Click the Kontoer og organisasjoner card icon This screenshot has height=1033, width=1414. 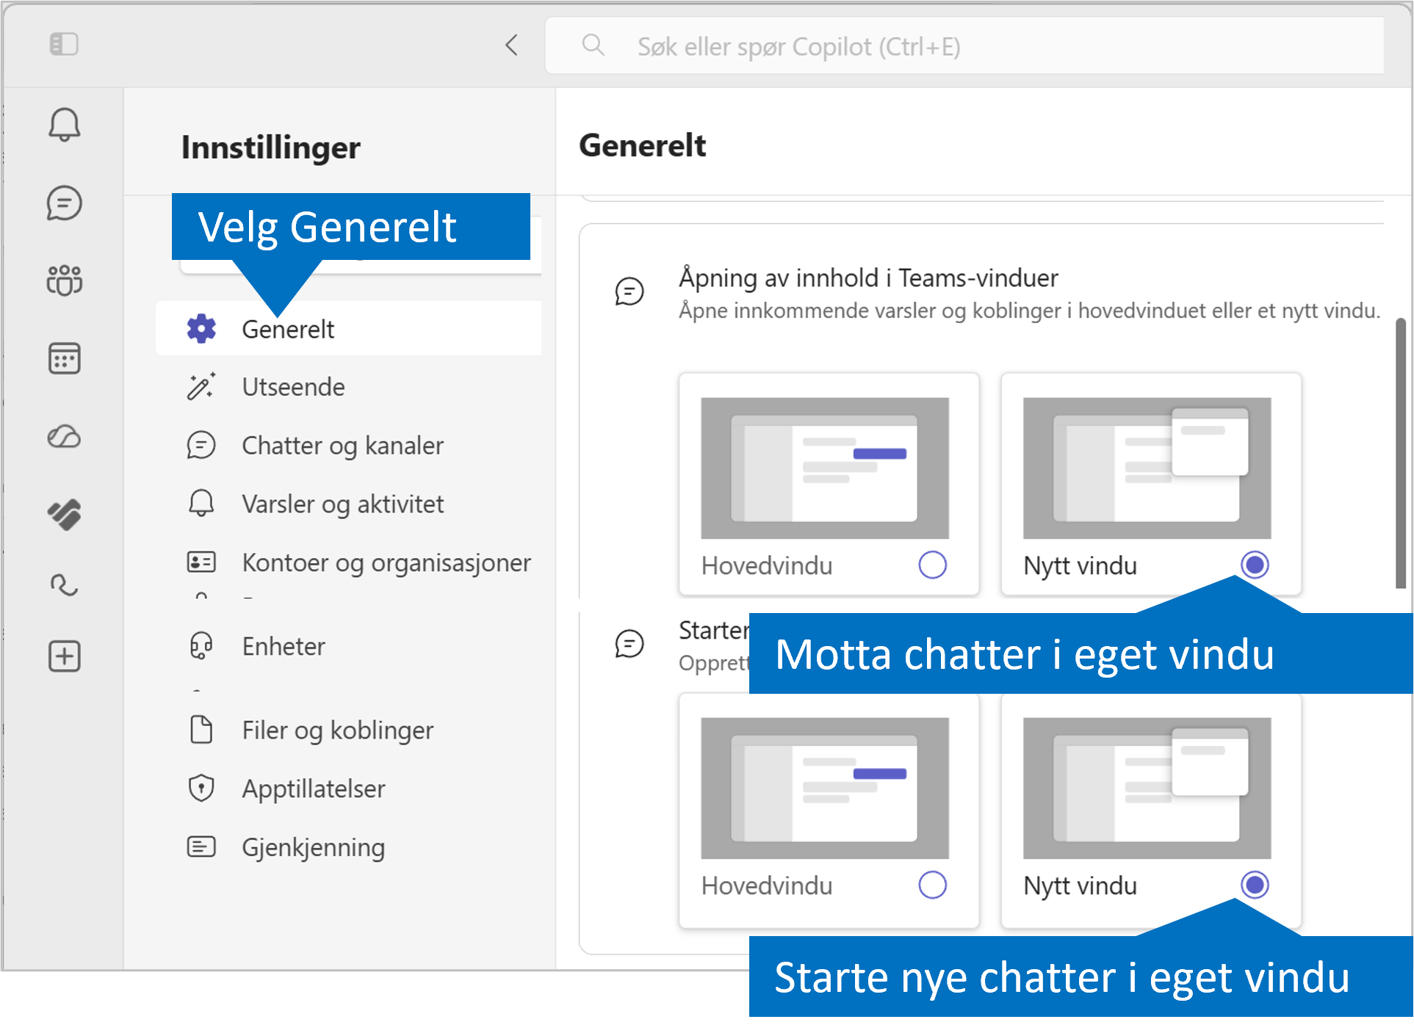[201, 562]
